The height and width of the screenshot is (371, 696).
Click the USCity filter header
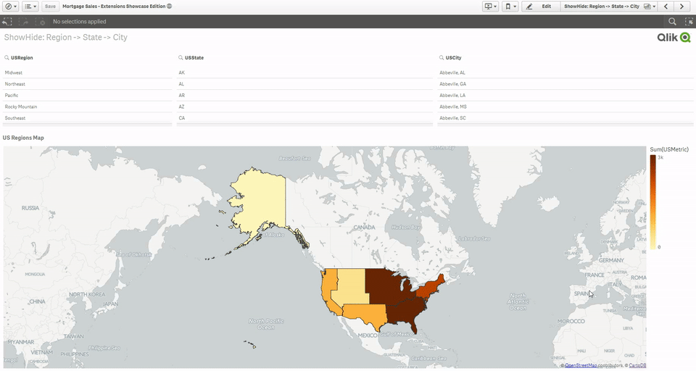pos(454,58)
